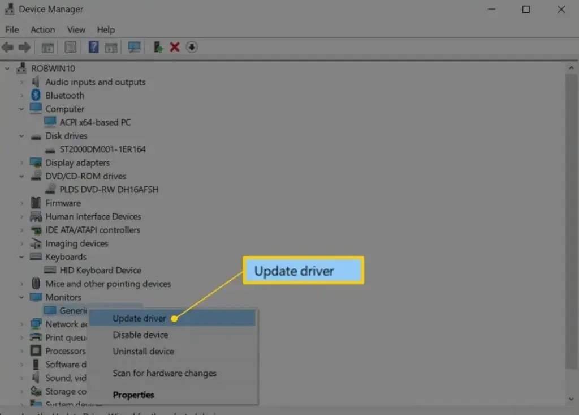
Task: Click the down-arrow Disable device toolbar icon
Action: (x=192, y=48)
